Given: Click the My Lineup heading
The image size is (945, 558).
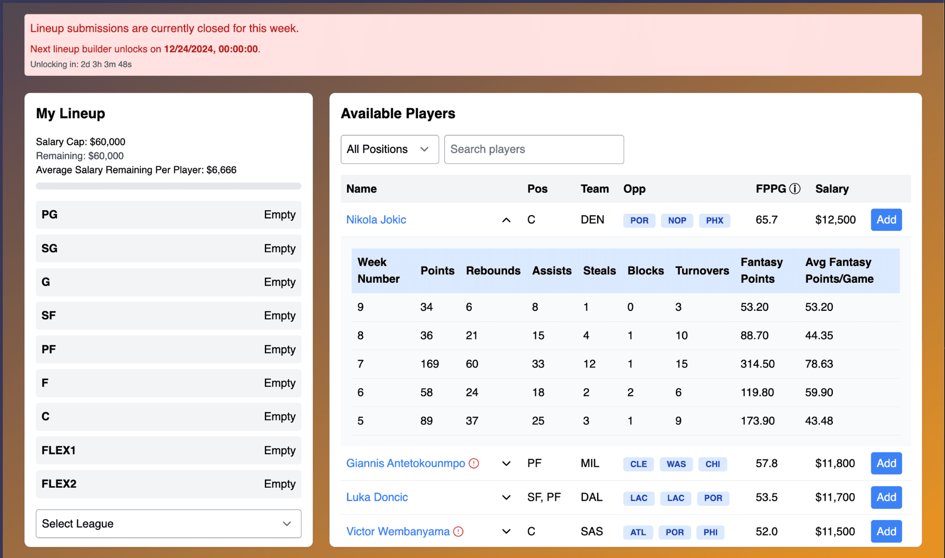Looking at the screenshot, I should [x=70, y=113].
